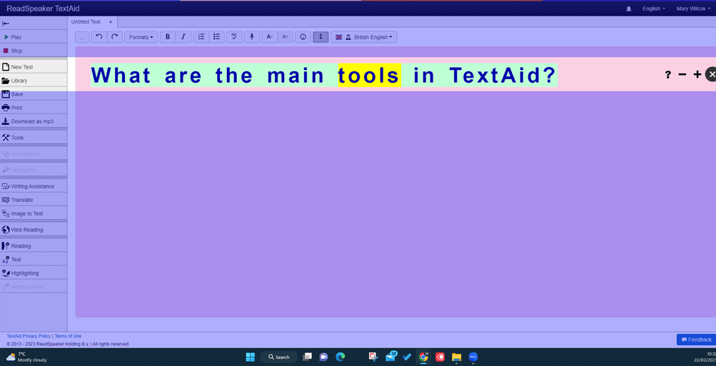
Task: Expand the Formats dropdown
Action: point(141,37)
